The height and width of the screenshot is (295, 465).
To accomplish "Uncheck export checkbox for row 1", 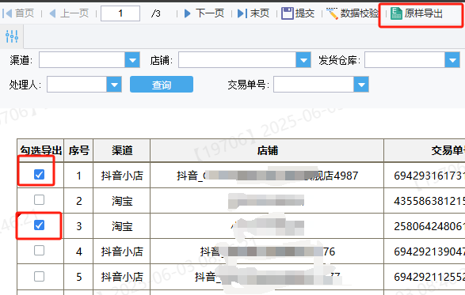I will [39, 175].
